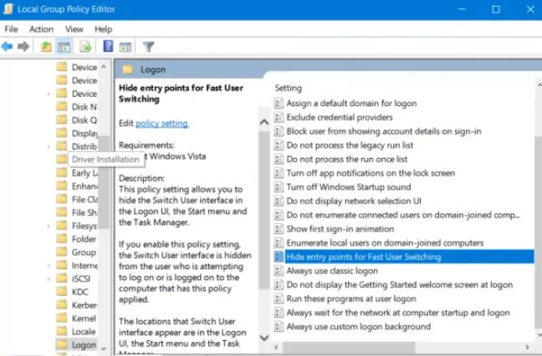The height and width of the screenshot is (356, 542).
Task: Click icon beside Run these programs at user logon
Action: tap(279, 298)
